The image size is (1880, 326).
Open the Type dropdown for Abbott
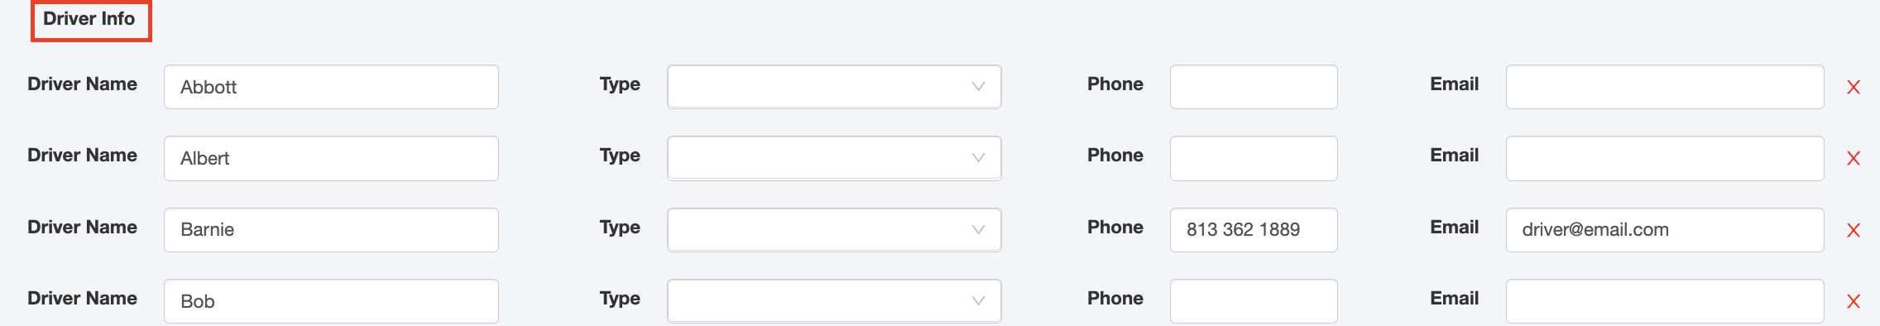click(x=834, y=87)
